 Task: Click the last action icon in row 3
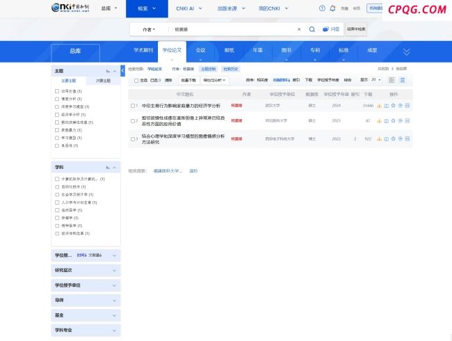pos(407,138)
